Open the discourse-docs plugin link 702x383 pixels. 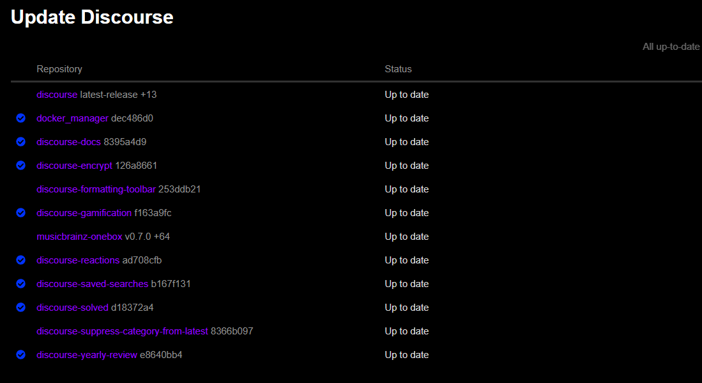(x=68, y=142)
